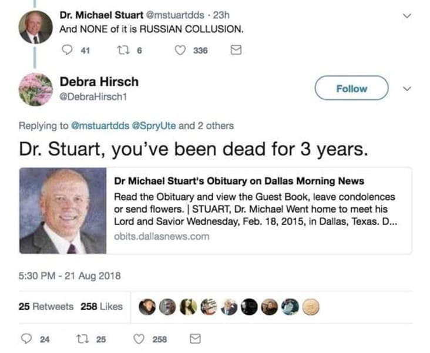View the 25 Retweets list
This screenshot has width=430, height=353.
click(x=46, y=306)
